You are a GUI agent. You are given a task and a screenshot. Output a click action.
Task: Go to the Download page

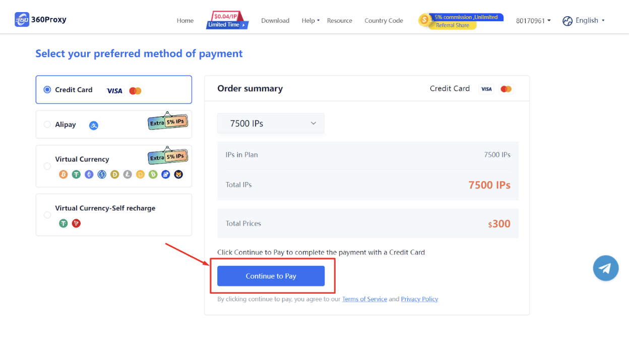(275, 21)
